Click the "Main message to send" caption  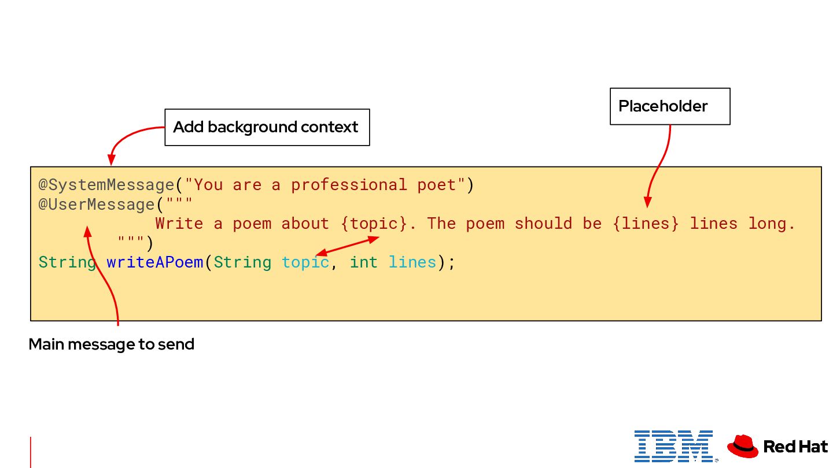[x=111, y=344]
